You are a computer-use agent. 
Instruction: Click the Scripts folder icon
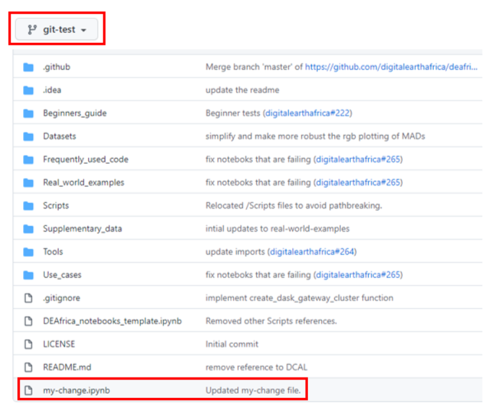pyautogui.click(x=28, y=206)
